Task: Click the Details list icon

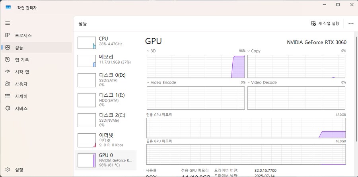Action: pos(8,96)
